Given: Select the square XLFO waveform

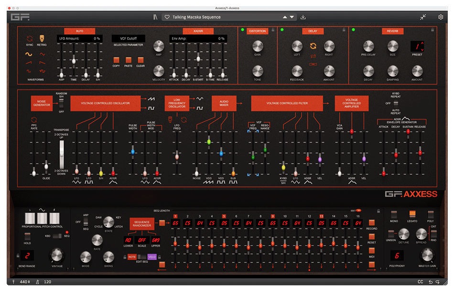Looking at the screenshot, I should pos(28,71).
